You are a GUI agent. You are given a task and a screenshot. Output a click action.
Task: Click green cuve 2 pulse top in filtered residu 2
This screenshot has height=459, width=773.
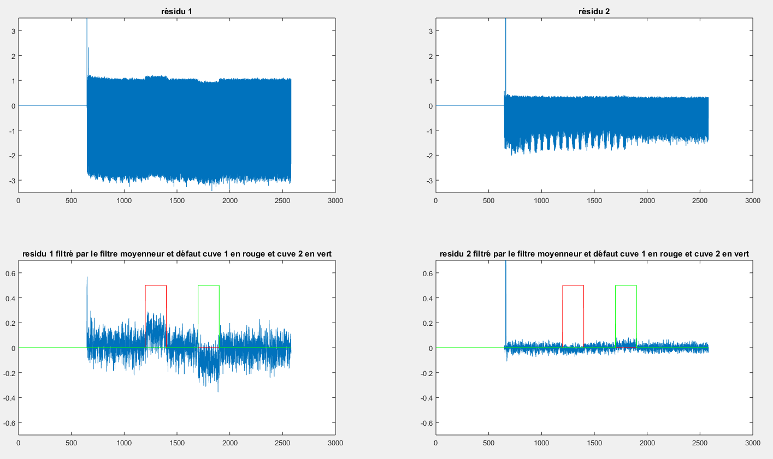[626, 285]
